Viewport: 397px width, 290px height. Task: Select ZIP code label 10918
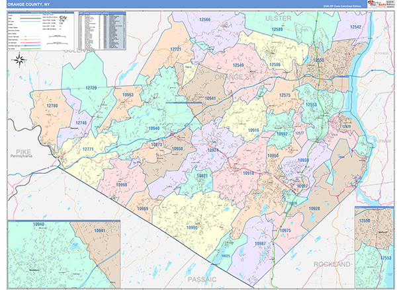pos(248,173)
